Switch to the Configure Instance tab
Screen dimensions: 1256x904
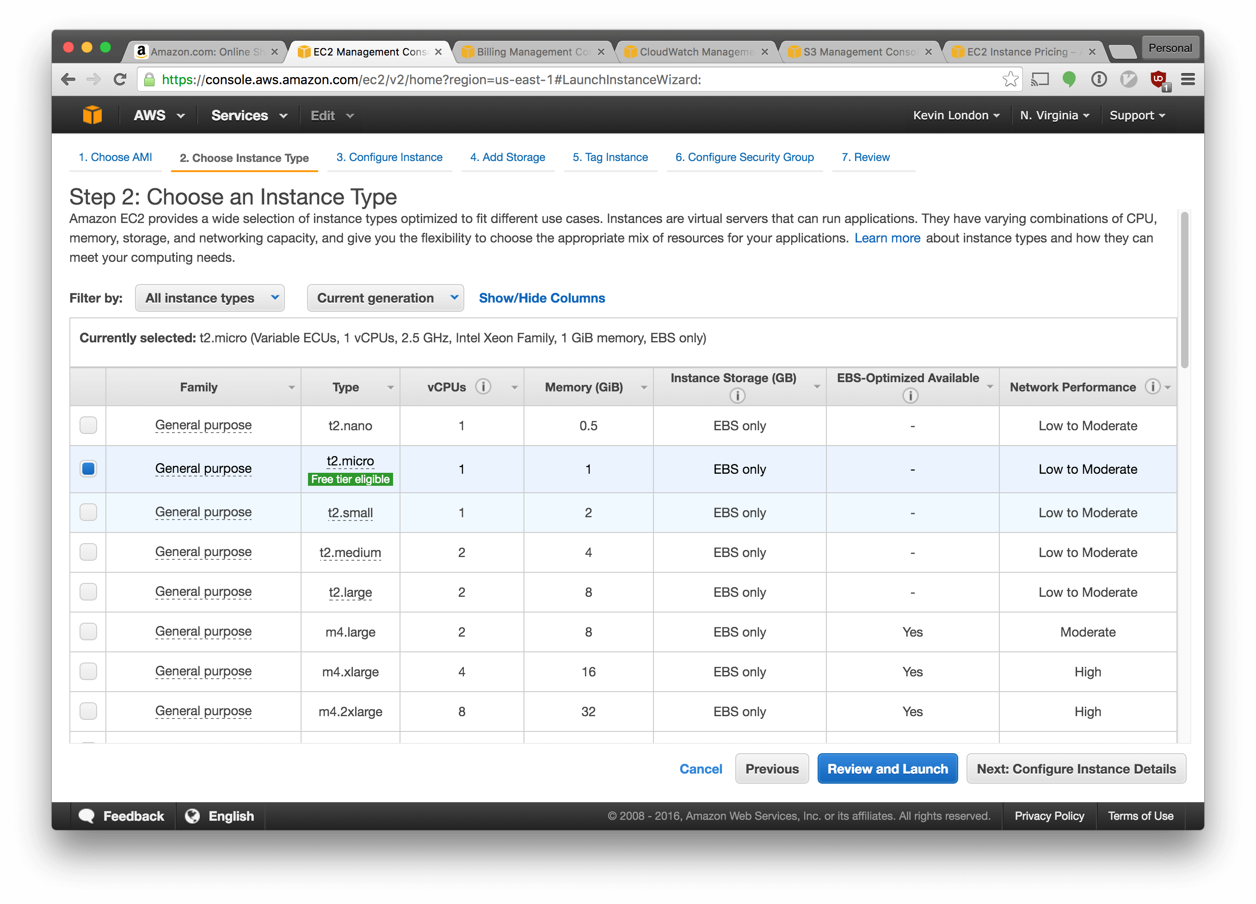(x=390, y=157)
